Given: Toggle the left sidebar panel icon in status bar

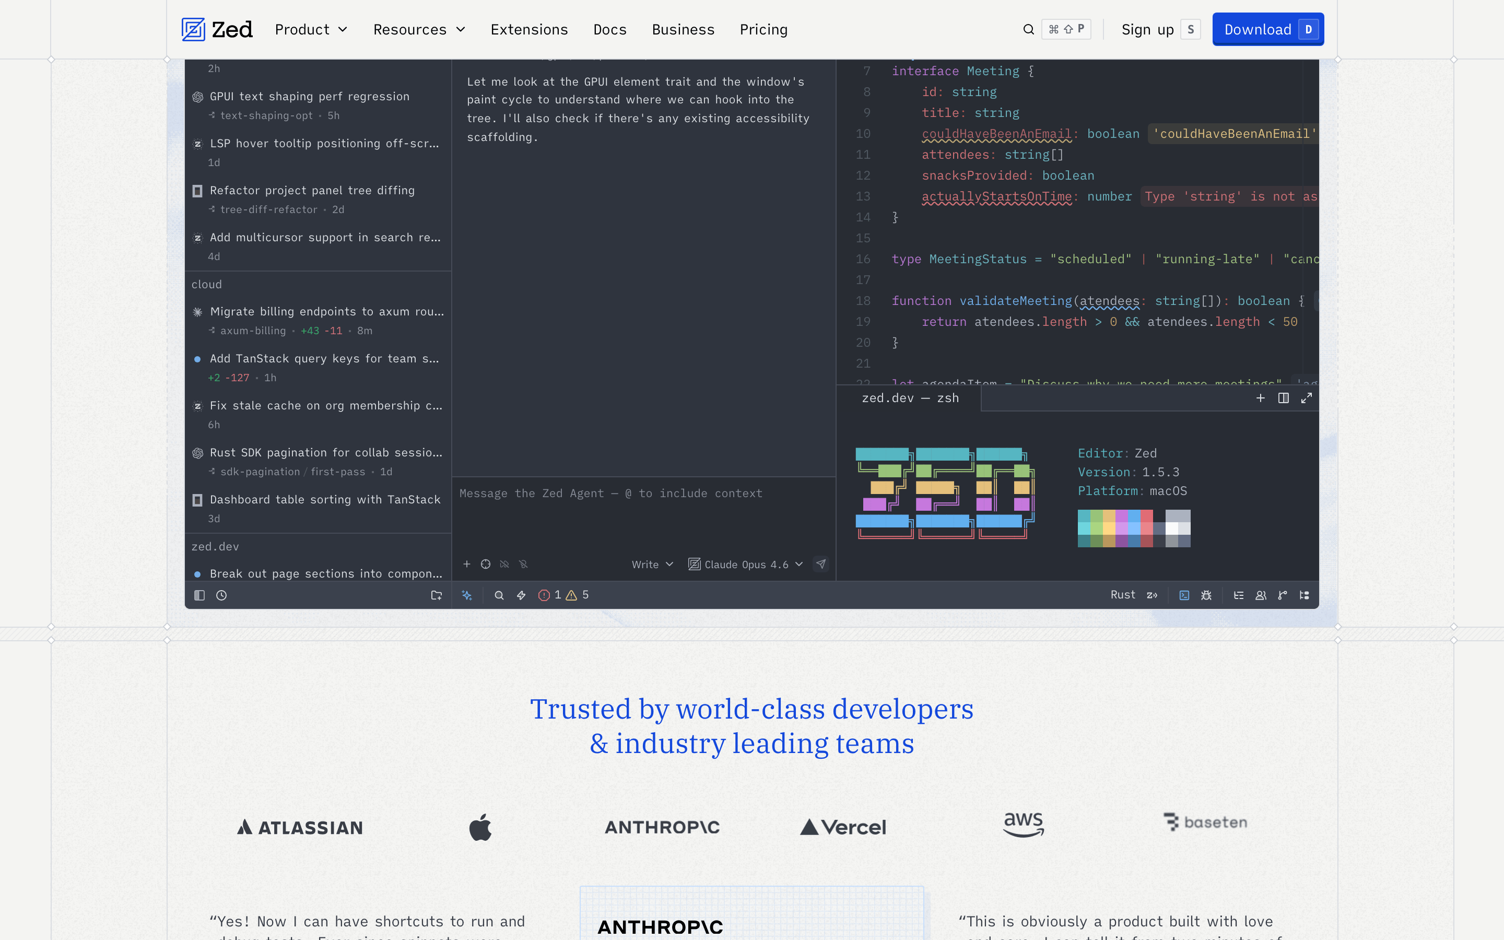Looking at the screenshot, I should click(199, 595).
